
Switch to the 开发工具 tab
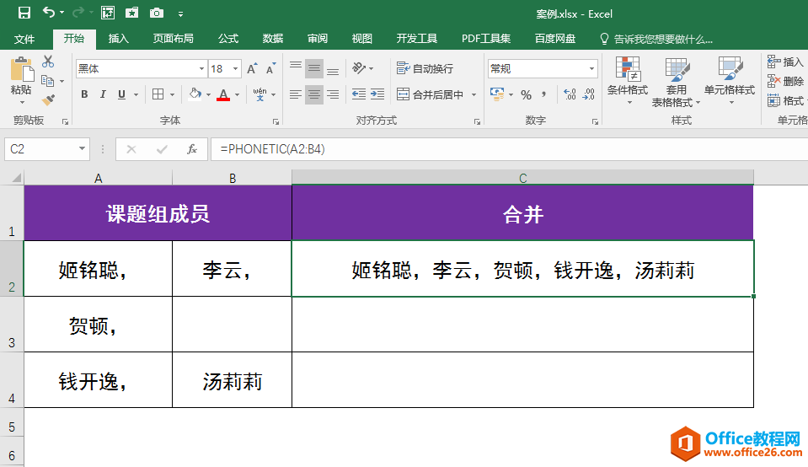(417, 38)
